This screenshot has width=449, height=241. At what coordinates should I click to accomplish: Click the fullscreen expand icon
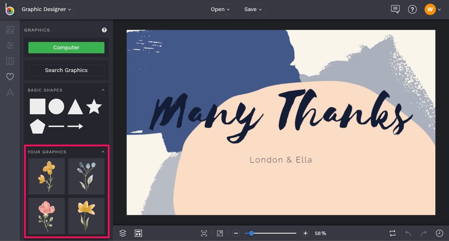[220, 233]
